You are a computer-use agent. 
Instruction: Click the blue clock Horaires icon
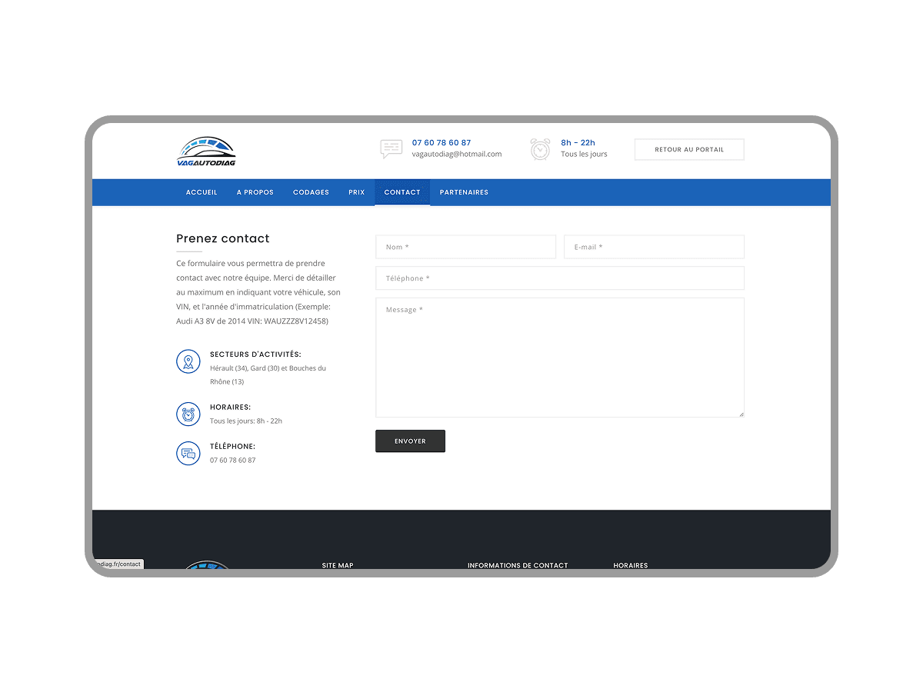(x=188, y=414)
